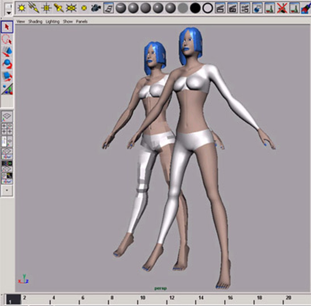The height and width of the screenshot is (306, 311).
Task: Open the Panels menu
Action: coord(82,21)
